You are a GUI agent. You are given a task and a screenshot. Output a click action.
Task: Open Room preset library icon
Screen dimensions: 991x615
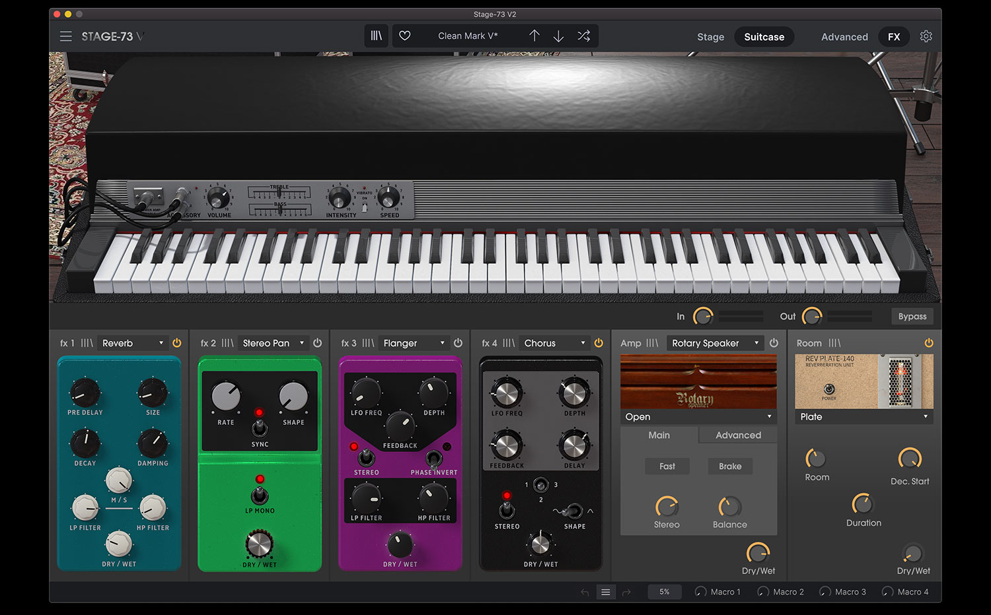point(835,343)
